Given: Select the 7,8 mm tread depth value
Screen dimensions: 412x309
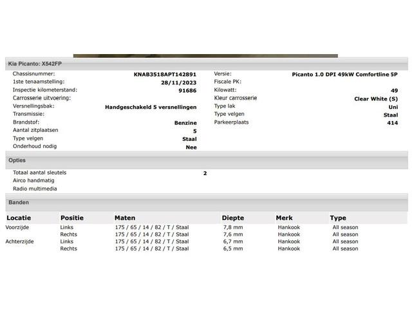Looking at the screenshot, I should (x=233, y=227).
